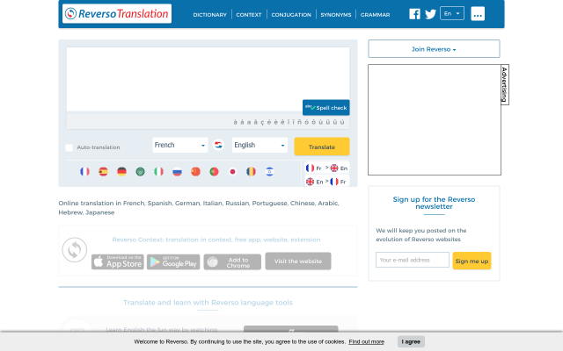This screenshot has height=351, width=563.
Task: Select the Italian flag icon
Action: (158, 172)
